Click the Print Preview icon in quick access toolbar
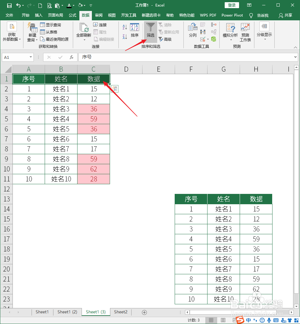 pyautogui.click(x=49, y=5)
